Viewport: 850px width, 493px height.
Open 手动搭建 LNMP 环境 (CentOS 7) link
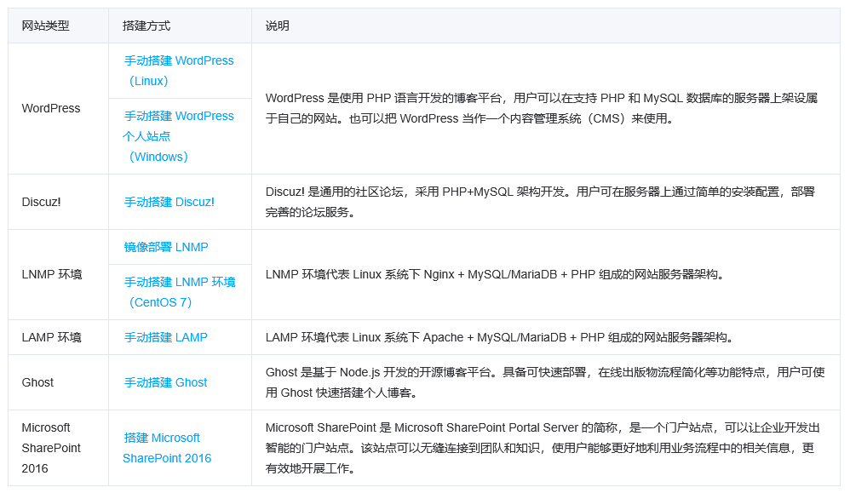[180, 292]
